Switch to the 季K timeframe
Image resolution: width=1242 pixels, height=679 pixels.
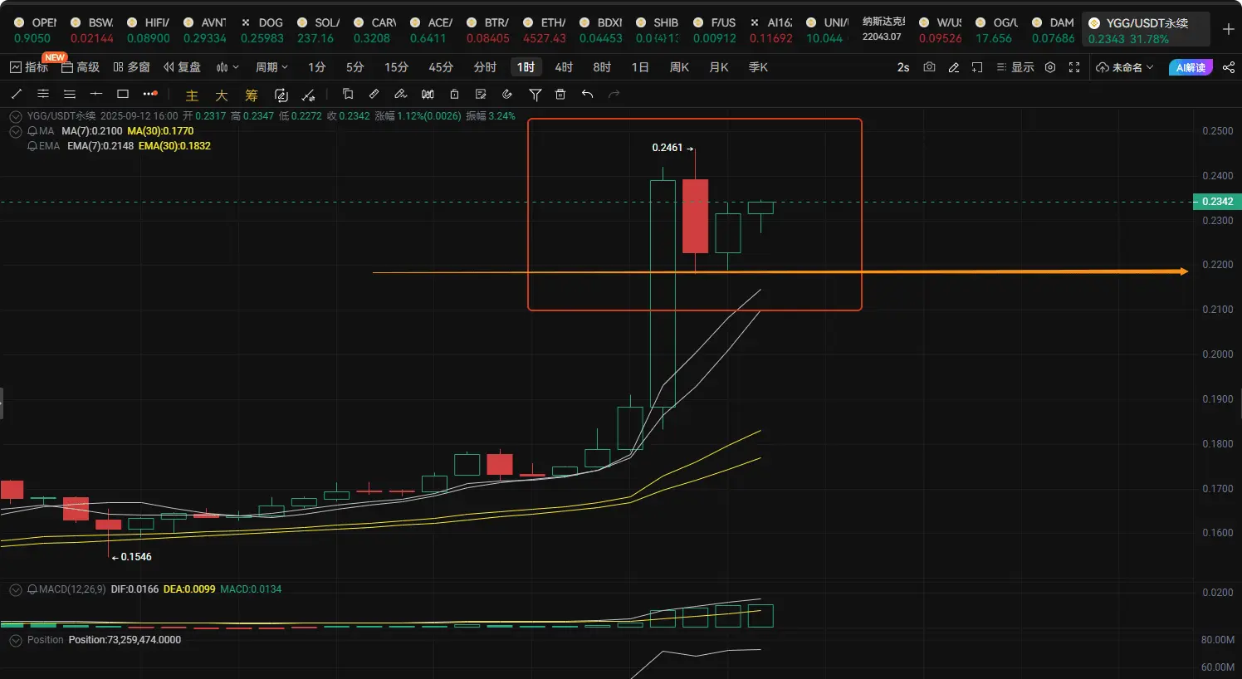tap(758, 67)
